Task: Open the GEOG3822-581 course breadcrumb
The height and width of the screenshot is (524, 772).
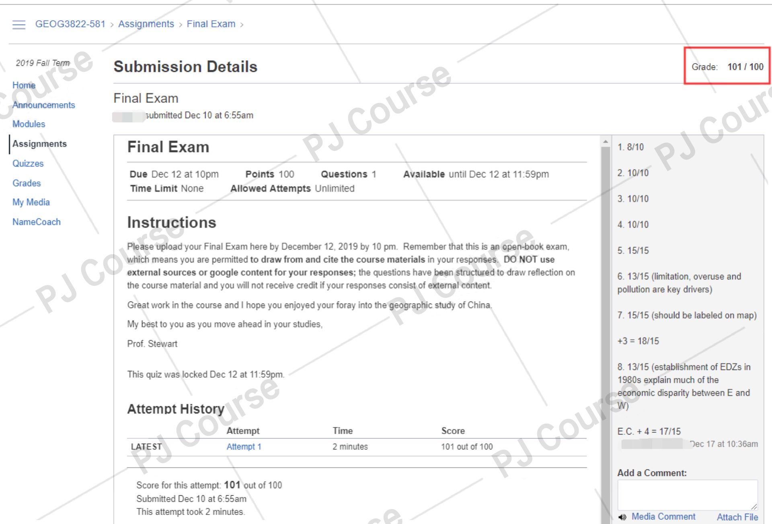Action: tap(70, 24)
